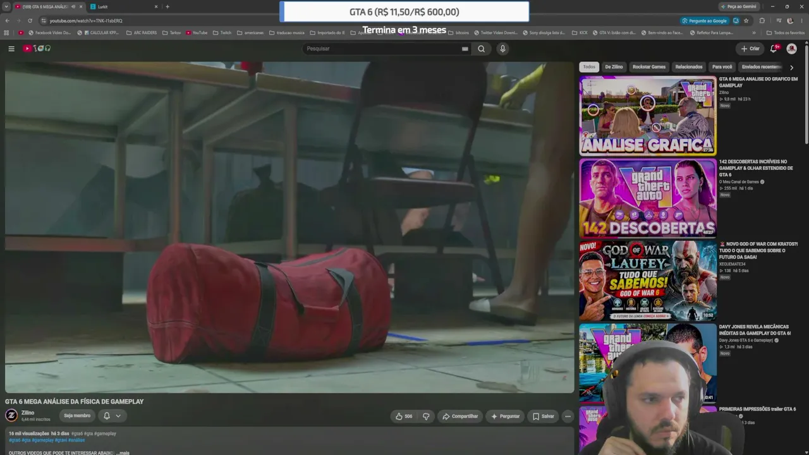Open 'GTA 6 MEGA ANALISE DO GRAFICO' title link
The width and height of the screenshot is (809, 455).
pos(758,82)
